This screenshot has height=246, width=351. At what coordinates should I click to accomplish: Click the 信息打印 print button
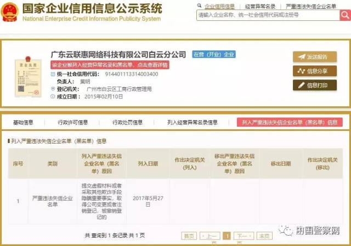314,85
